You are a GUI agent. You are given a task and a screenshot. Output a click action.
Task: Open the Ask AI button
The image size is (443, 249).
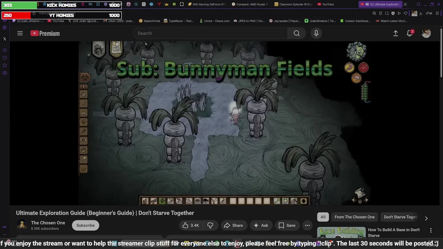click(x=261, y=225)
